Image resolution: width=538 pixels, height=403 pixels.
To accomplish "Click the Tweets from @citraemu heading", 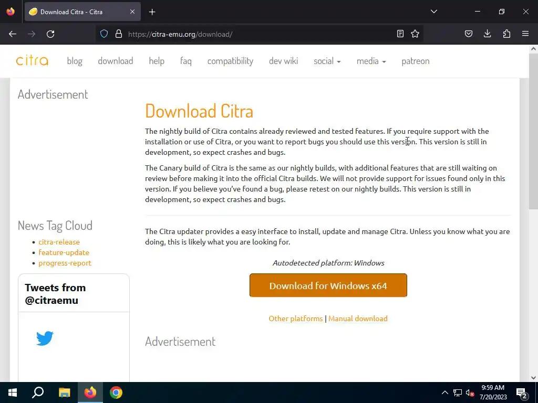I will (x=55, y=294).
